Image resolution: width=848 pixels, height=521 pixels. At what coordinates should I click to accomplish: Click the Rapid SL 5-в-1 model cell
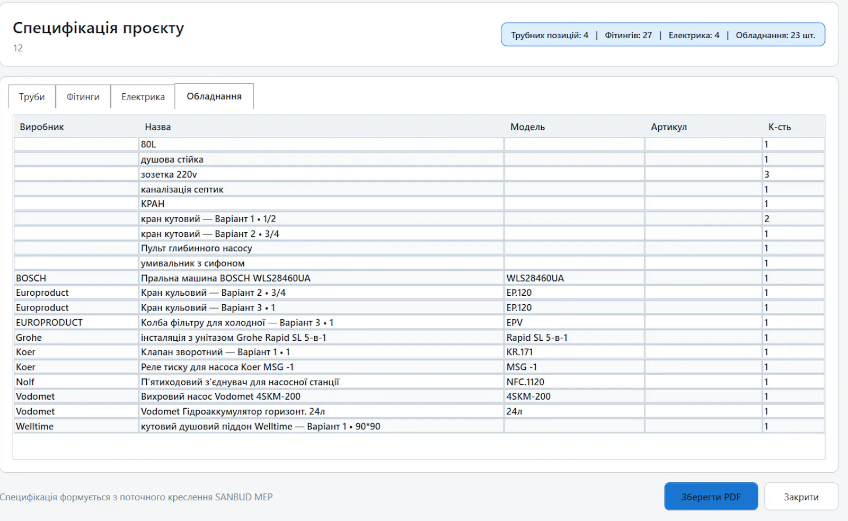[x=574, y=337]
